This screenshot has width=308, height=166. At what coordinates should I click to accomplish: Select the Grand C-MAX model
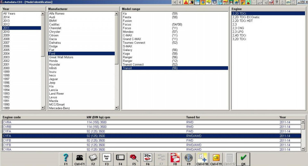pyautogui.click(x=175, y=39)
